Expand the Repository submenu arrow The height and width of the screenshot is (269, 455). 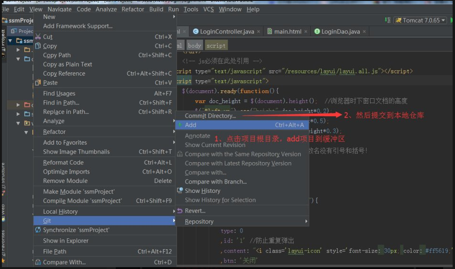[306, 222]
